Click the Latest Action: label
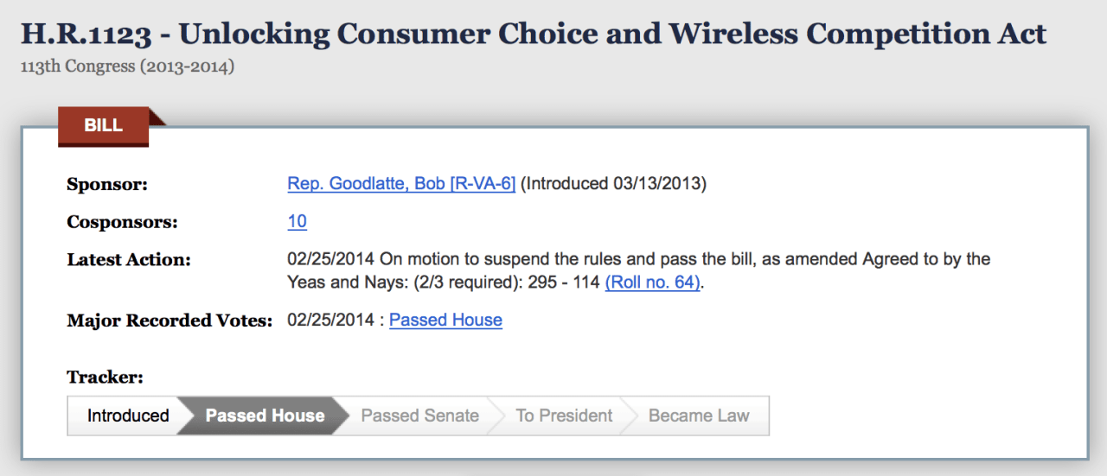This screenshot has width=1107, height=476. [129, 260]
